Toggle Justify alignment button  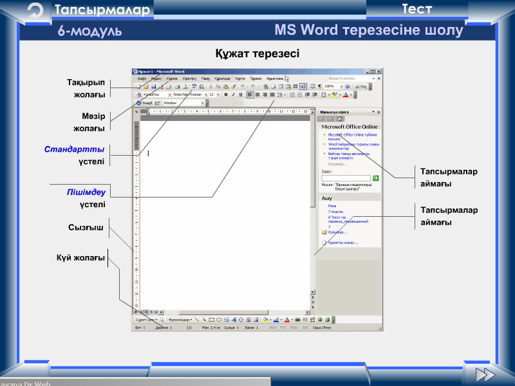tap(272, 95)
